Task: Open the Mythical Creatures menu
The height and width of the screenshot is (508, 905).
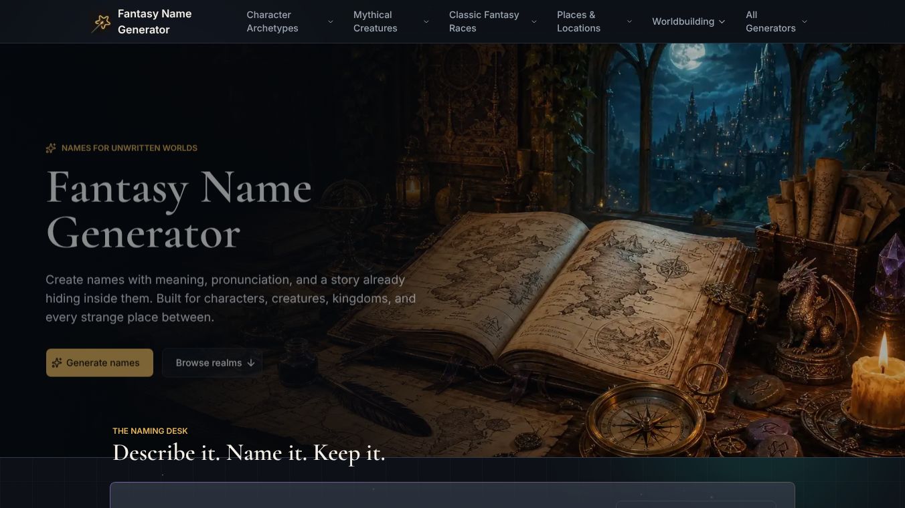Action: click(x=391, y=21)
